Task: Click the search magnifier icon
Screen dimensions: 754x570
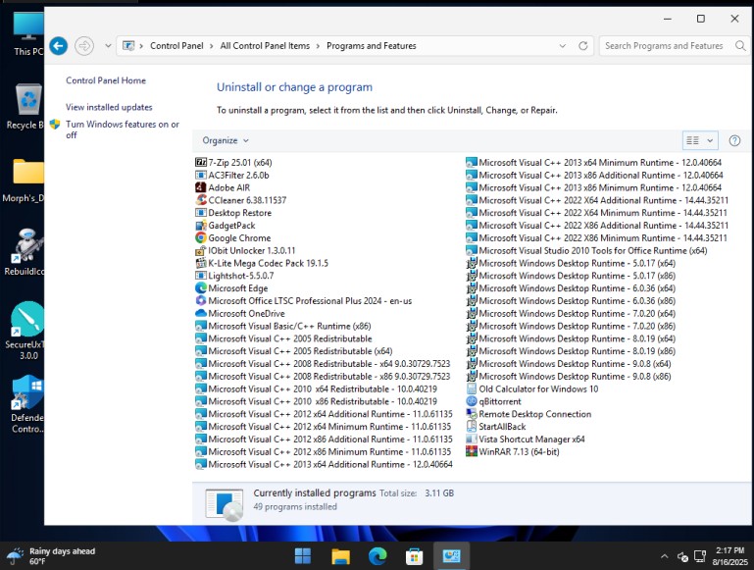Action: pos(740,46)
